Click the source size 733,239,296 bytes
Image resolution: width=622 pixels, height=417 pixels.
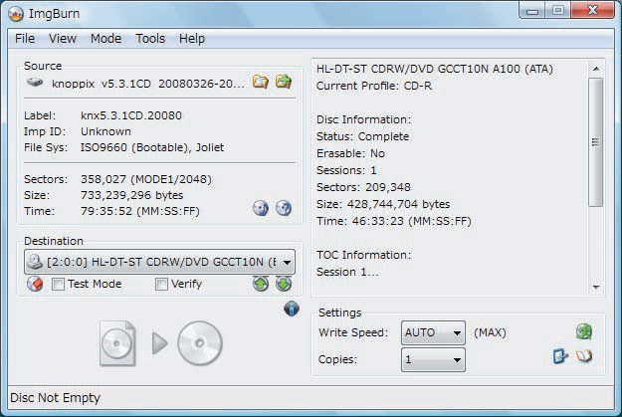(131, 195)
